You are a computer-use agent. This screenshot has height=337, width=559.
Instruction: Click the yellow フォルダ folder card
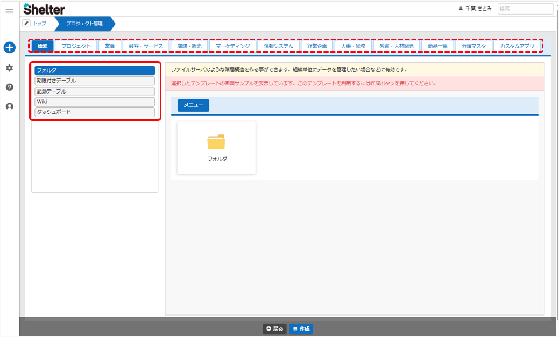coord(216,148)
